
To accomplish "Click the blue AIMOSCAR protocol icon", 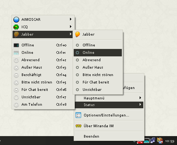I will click(x=16, y=20).
